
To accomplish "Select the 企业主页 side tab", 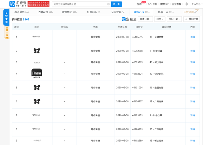I will 6,17.
